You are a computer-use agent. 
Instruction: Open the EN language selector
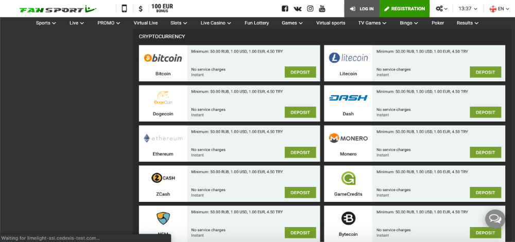499,9
